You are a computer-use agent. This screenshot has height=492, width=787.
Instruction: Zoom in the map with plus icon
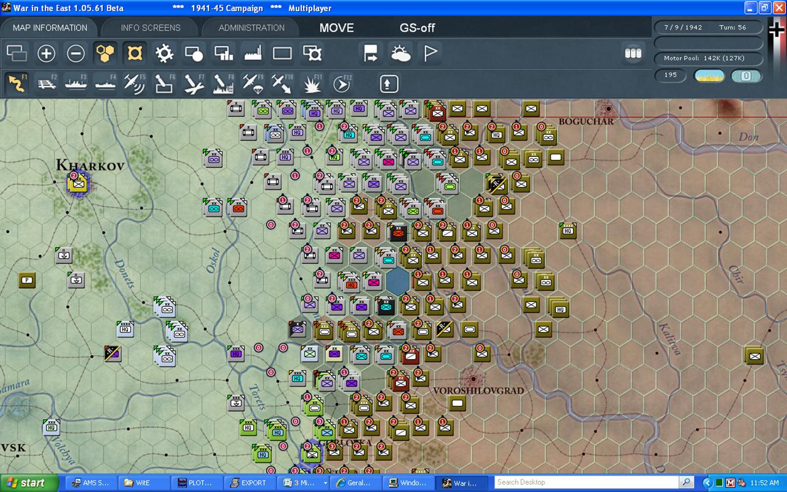pos(47,53)
